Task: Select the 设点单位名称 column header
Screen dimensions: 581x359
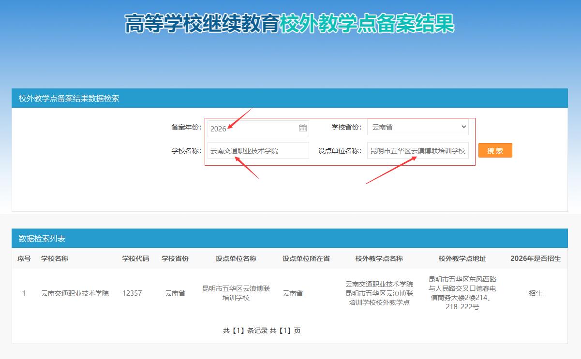Action: pyautogui.click(x=236, y=258)
